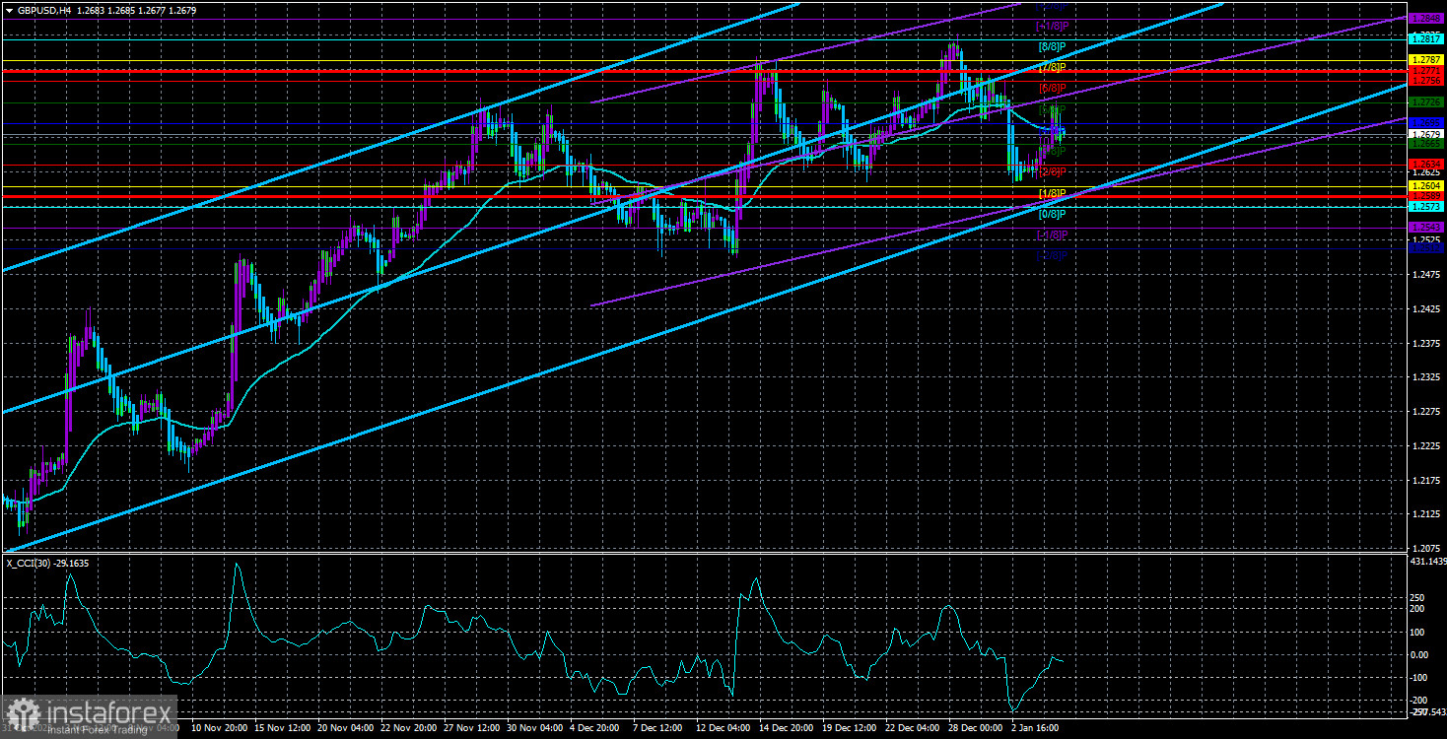1447x739 pixels.
Task: Click the [6/8]P Murray level label
Action: click(1051, 89)
